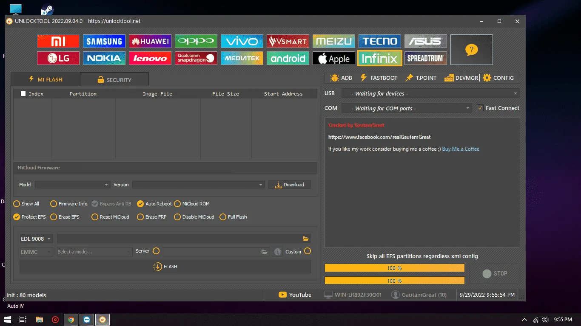Select the Nokia brand icon
This screenshot has height=326, width=581.
(104, 58)
